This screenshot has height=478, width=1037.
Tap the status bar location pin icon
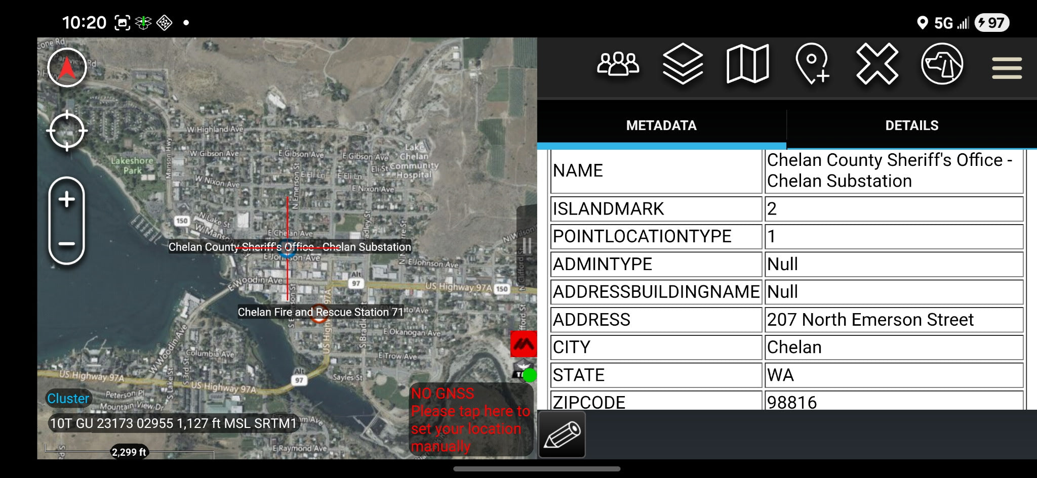pos(923,23)
